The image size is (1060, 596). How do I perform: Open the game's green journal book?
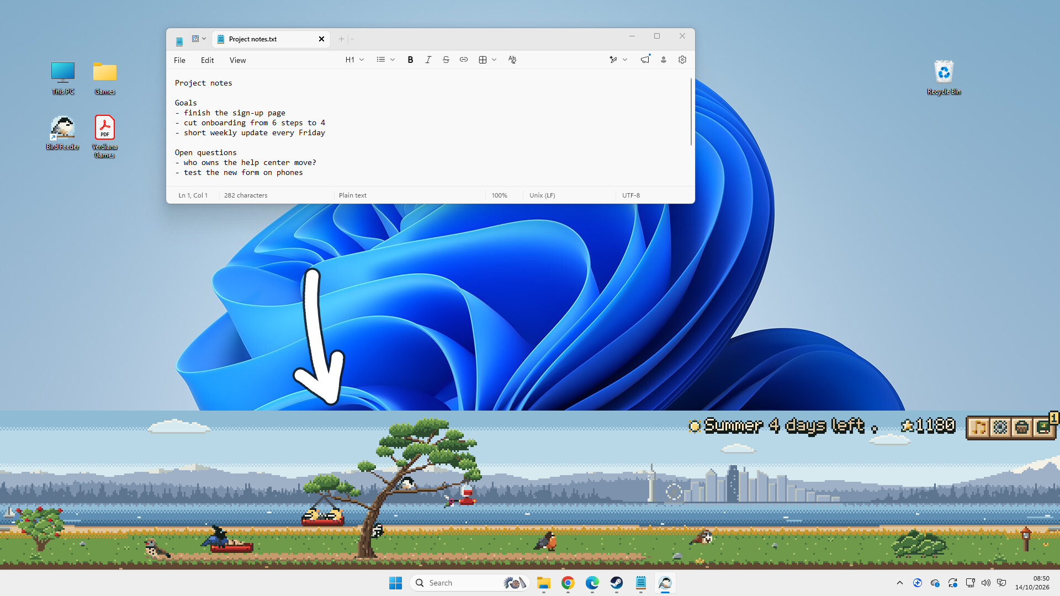tap(1043, 428)
